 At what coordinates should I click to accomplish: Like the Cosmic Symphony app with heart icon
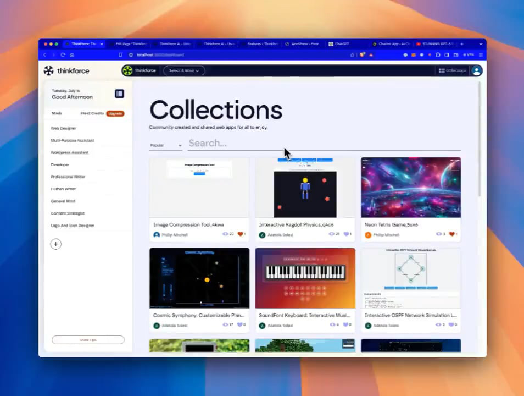coord(240,325)
